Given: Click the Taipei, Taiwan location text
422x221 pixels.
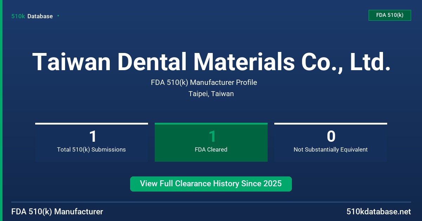Looking at the screenshot, I should coord(211,94).
